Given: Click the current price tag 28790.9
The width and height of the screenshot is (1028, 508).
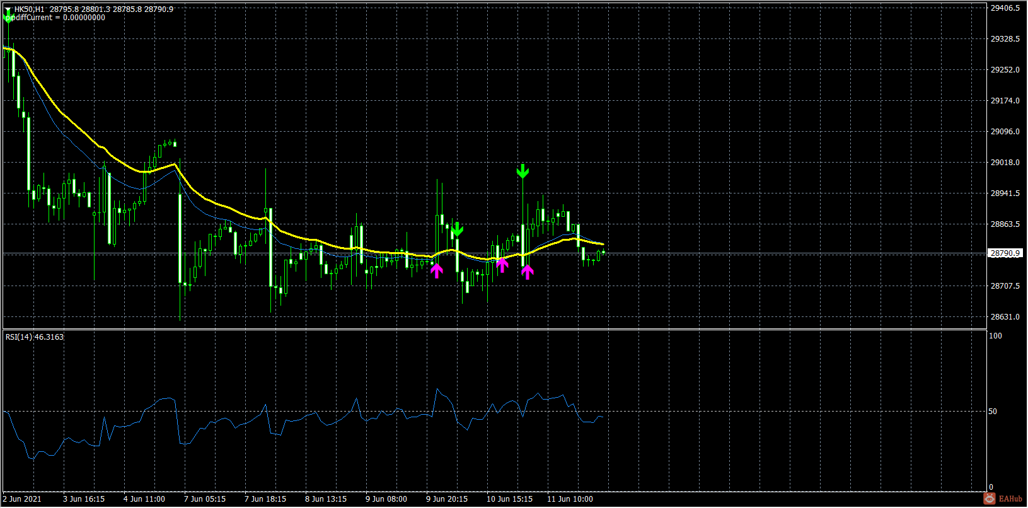Looking at the screenshot, I should pos(1005,253).
